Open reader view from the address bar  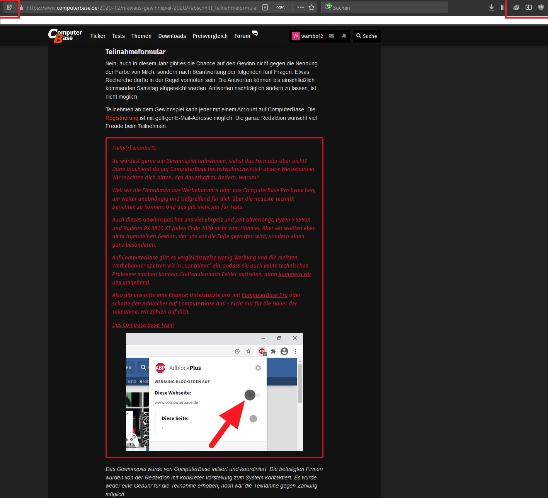[x=265, y=7]
